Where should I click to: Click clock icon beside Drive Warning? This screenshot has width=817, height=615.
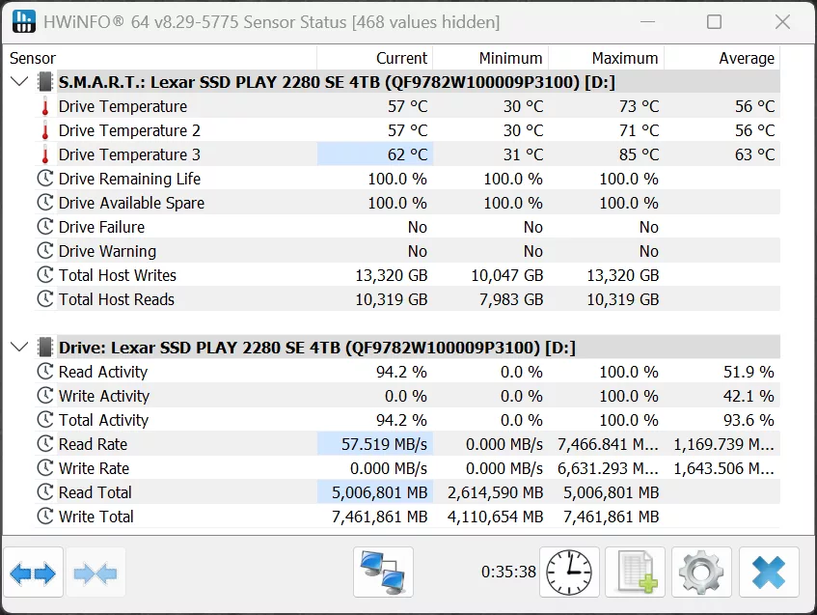point(45,251)
